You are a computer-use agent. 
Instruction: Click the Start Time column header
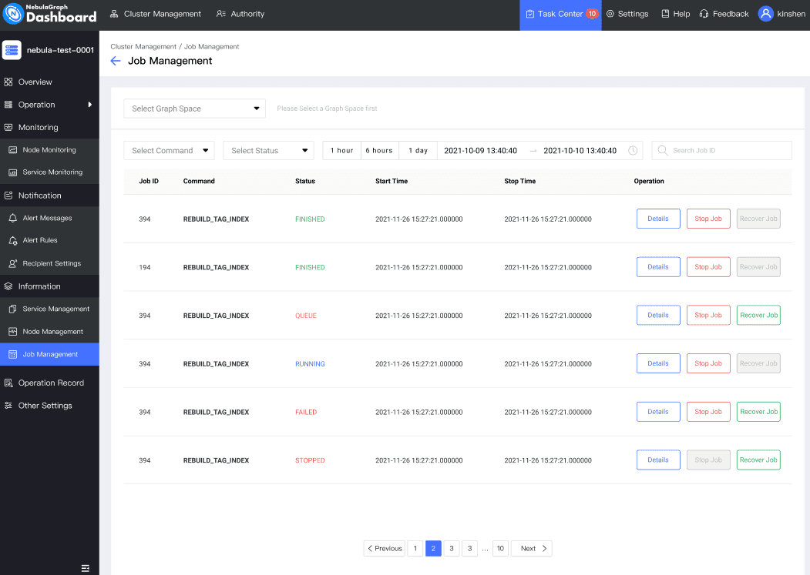[x=392, y=181]
